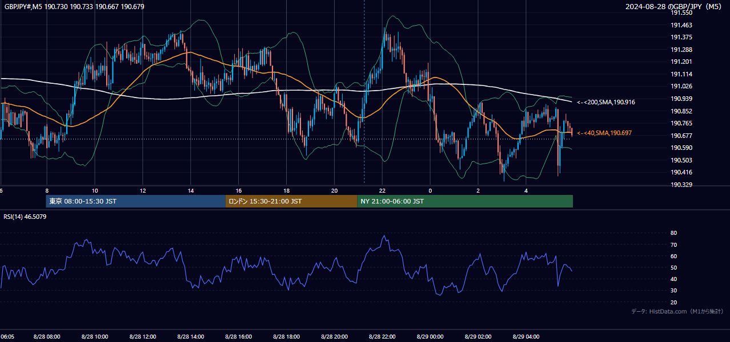
Task: Click price axis value 191.463
Action: (x=681, y=25)
